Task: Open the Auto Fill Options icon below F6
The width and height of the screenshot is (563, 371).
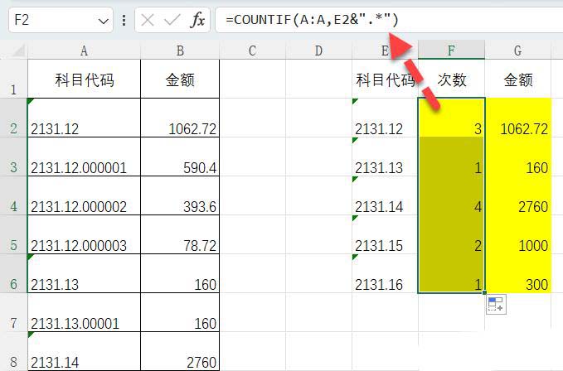Action: click(495, 305)
